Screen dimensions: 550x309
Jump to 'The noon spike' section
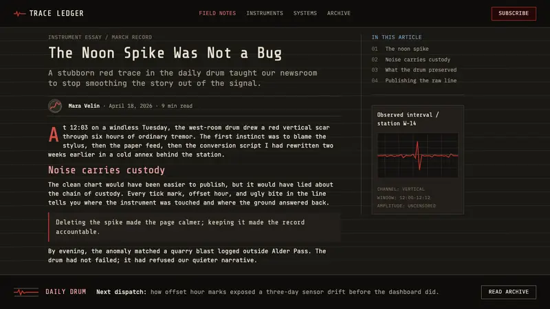pos(407,49)
